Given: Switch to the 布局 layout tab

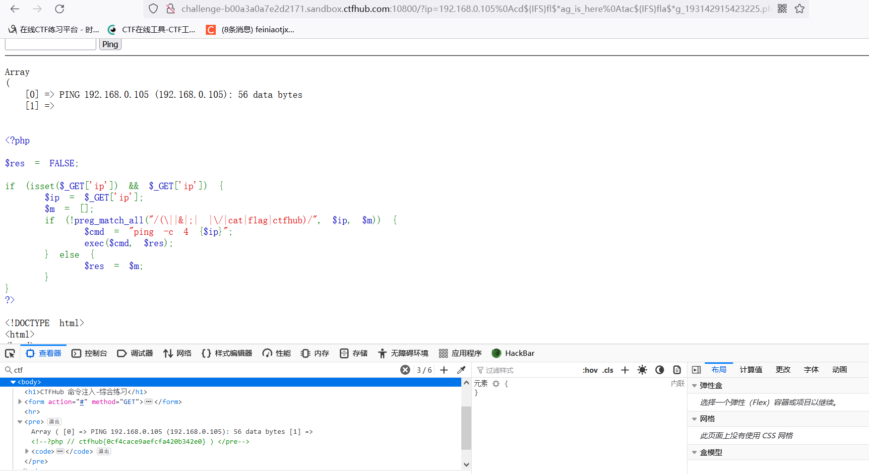Looking at the screenshot, I should pos(719,370).
